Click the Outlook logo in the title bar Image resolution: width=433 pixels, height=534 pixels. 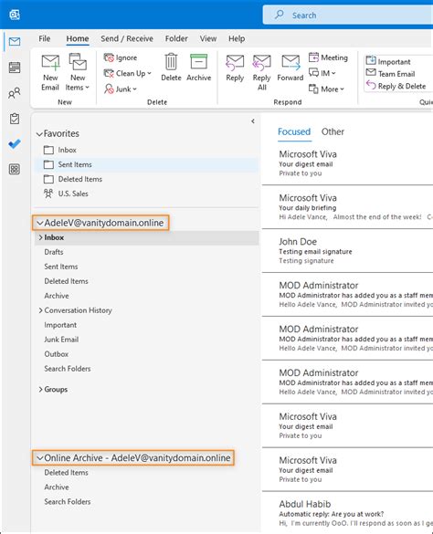[x=15, y=15]
